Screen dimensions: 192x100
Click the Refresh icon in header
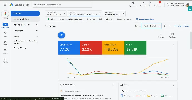click(x=143, y=3)
